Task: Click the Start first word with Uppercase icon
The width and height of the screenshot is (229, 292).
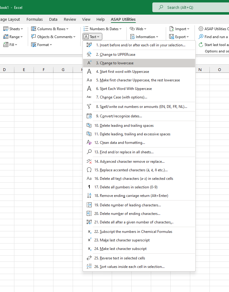Action: click(89, 72)
